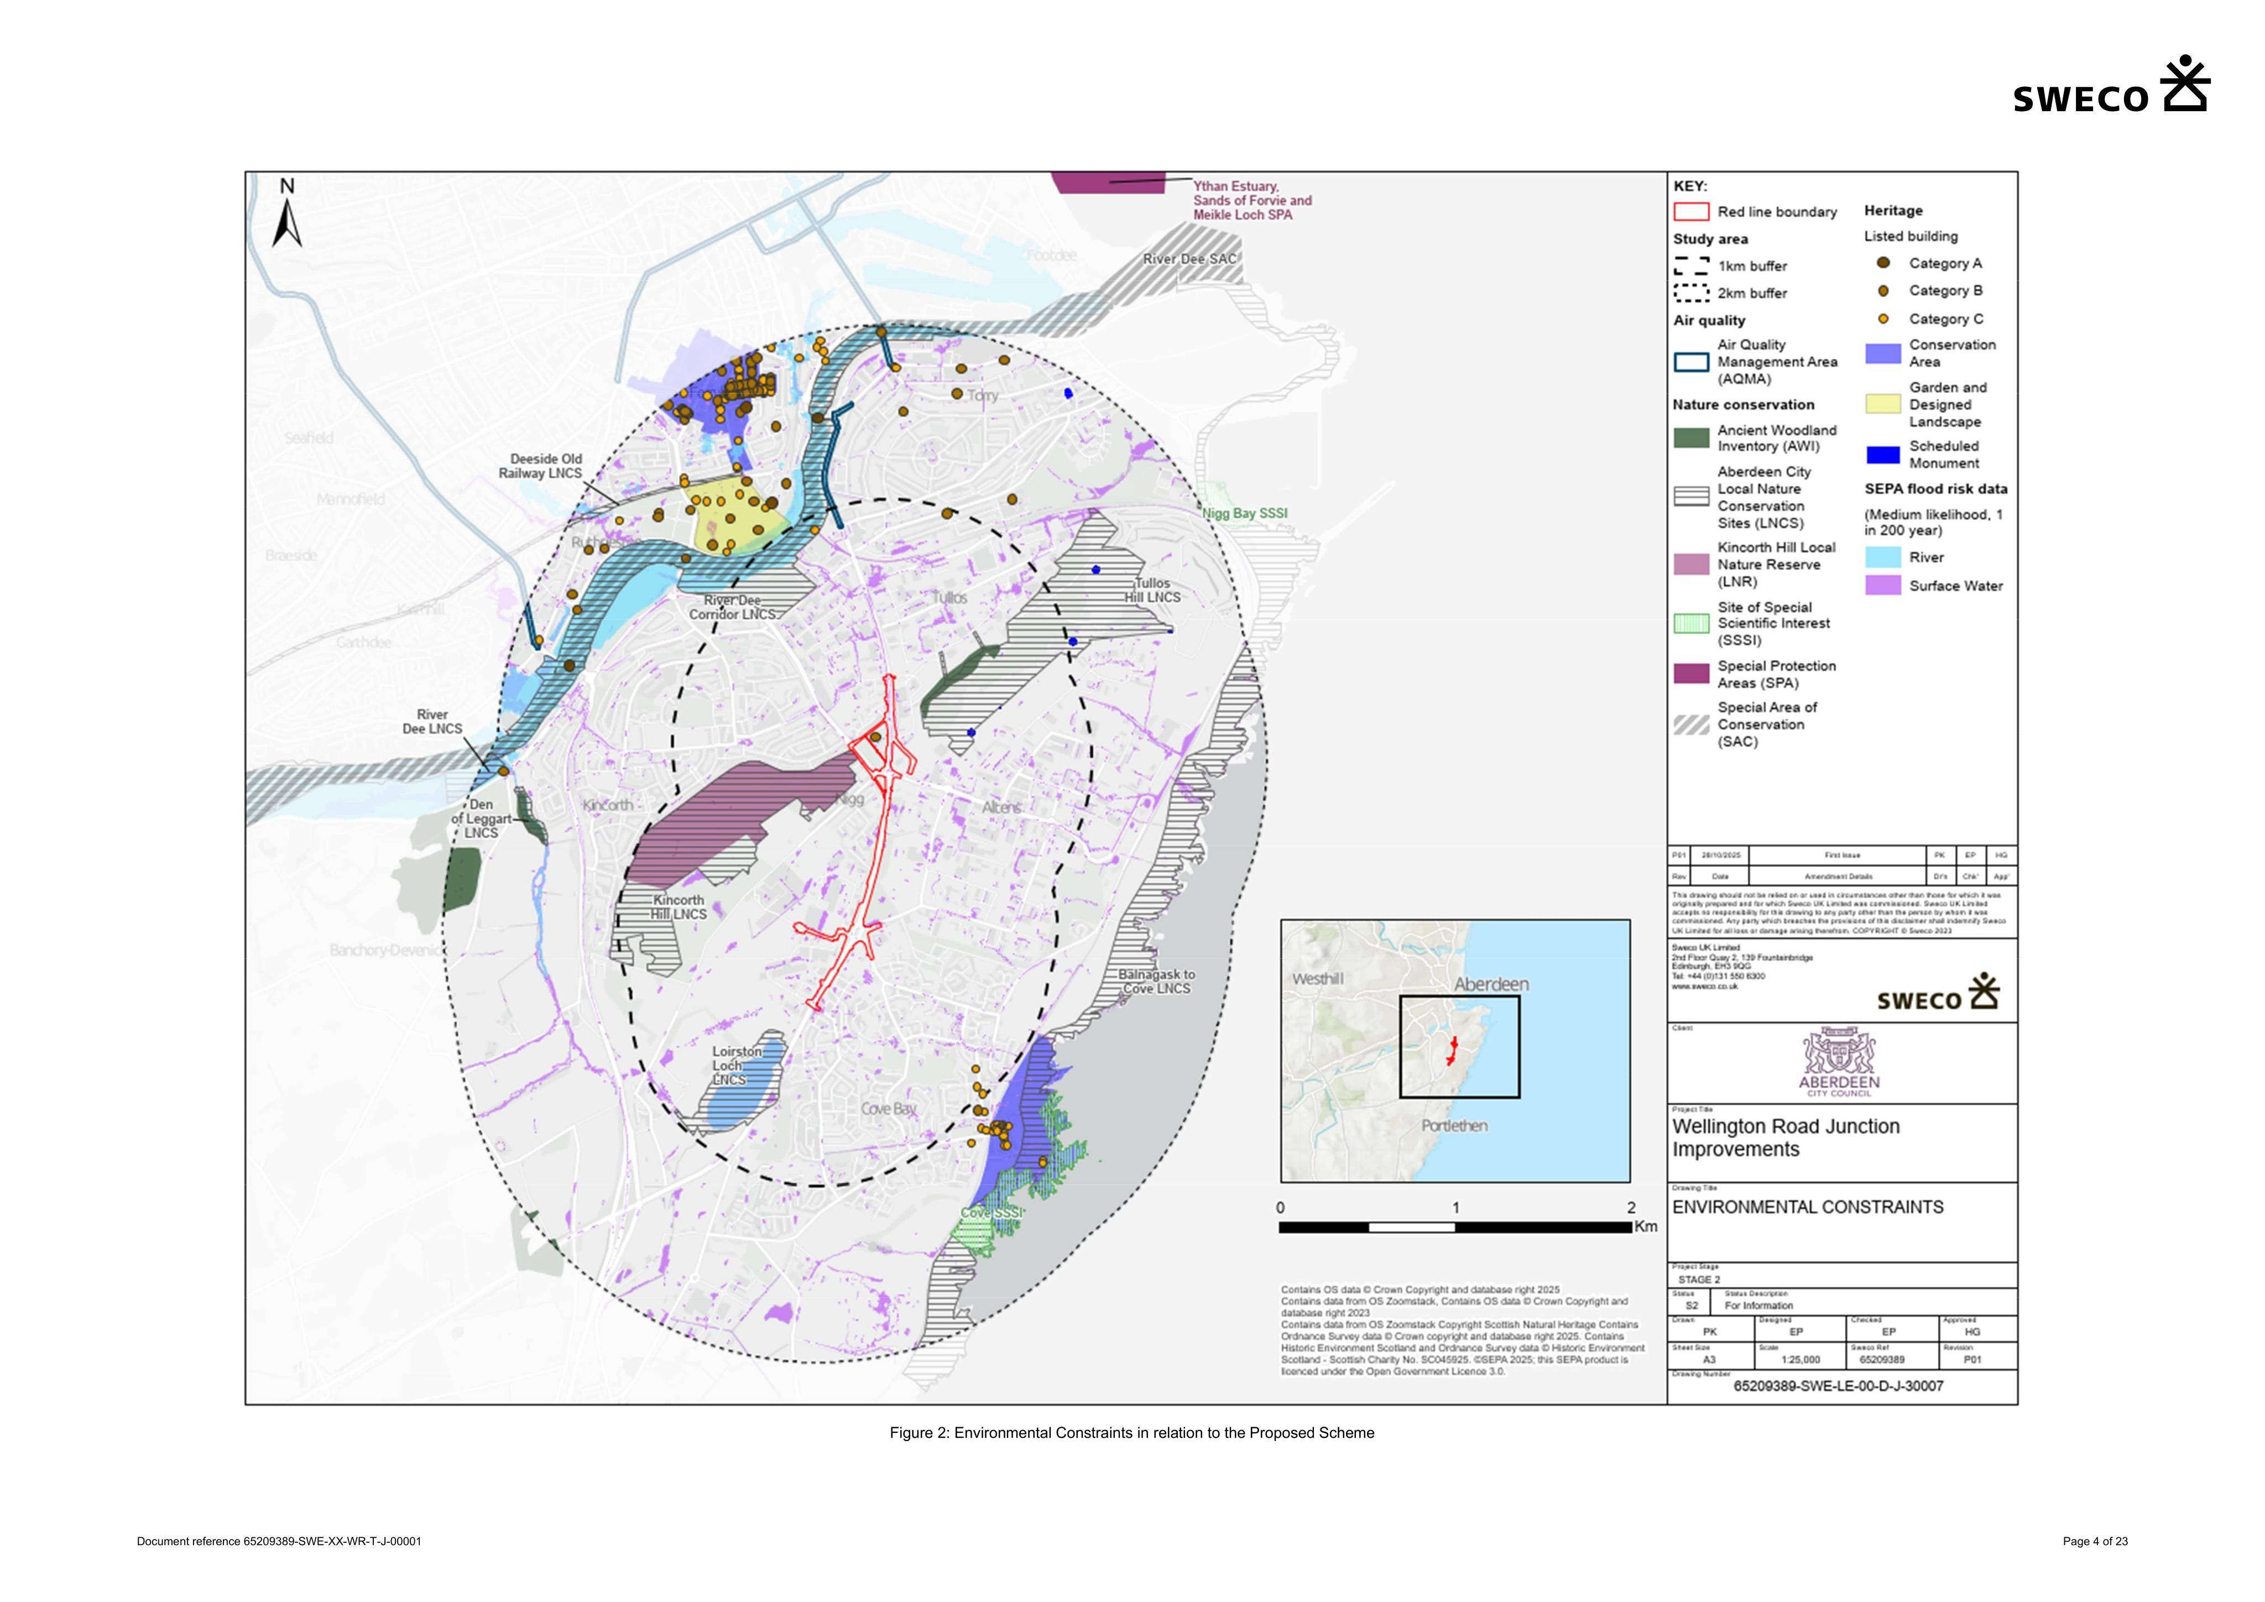This screenshot has width=2265, height=1602.
Task: Click the Surface Water violet swatch
Action: [1882, 586]
